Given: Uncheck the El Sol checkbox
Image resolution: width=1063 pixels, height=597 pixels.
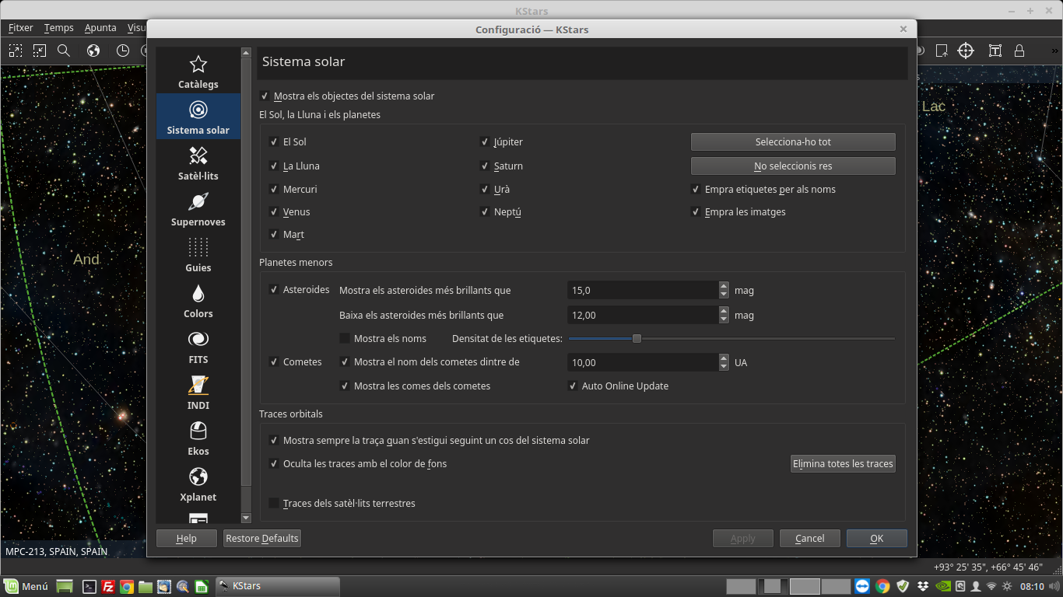Looking at the screenshot, I should pyautogui.click(x=288, y=142).
